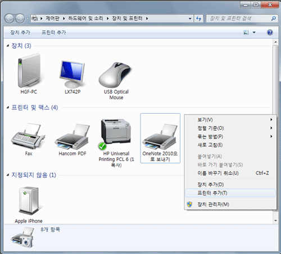Collapse the 지정되지 않음 (1) group
The width and height of the screenshot is (281, 254).
point(8,175)
